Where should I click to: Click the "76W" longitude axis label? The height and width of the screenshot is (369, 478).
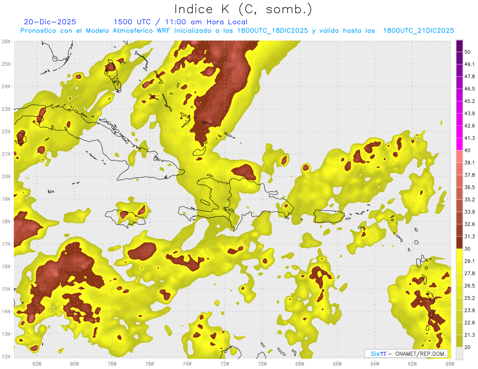[150, 363]
